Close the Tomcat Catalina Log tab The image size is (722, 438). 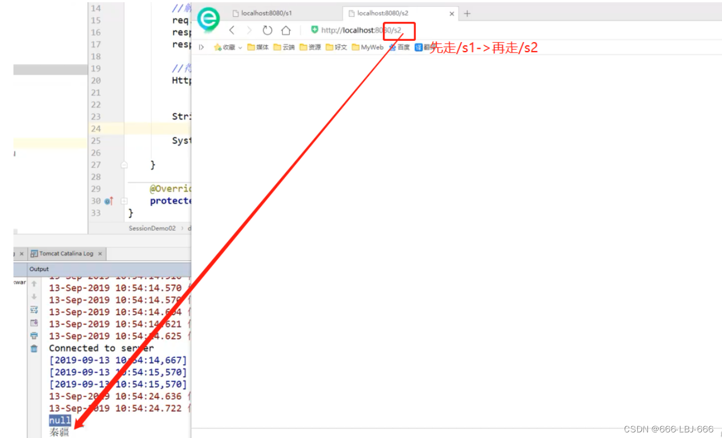100,254
